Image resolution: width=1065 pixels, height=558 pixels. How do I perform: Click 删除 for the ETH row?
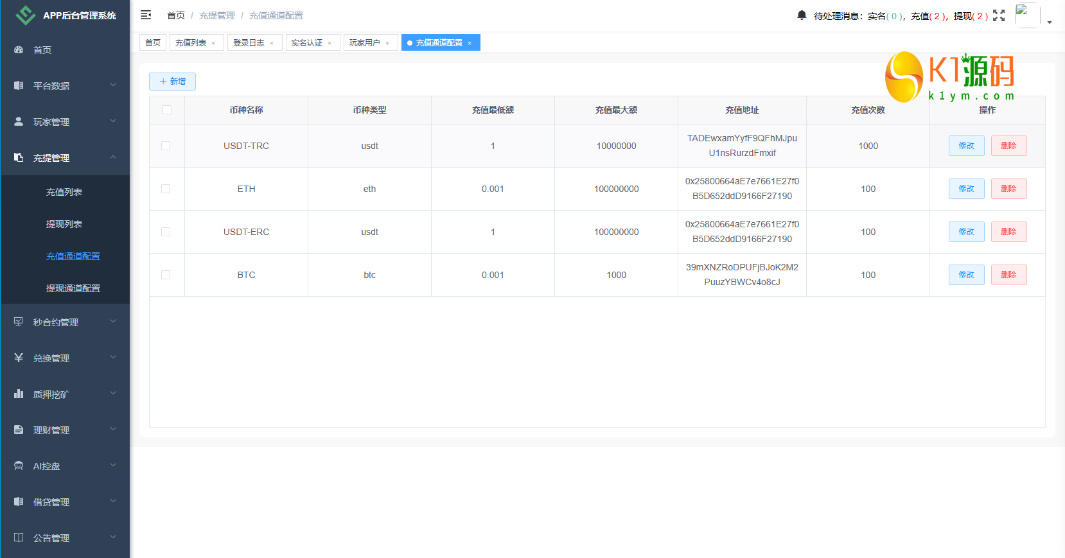tap(1009, 189)
